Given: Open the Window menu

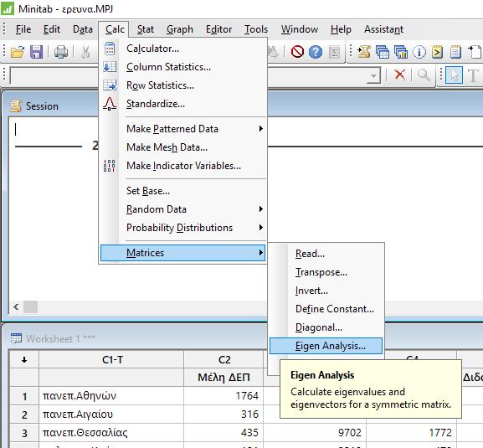Looking at the screenshot, I should click(x=300, y=29).
